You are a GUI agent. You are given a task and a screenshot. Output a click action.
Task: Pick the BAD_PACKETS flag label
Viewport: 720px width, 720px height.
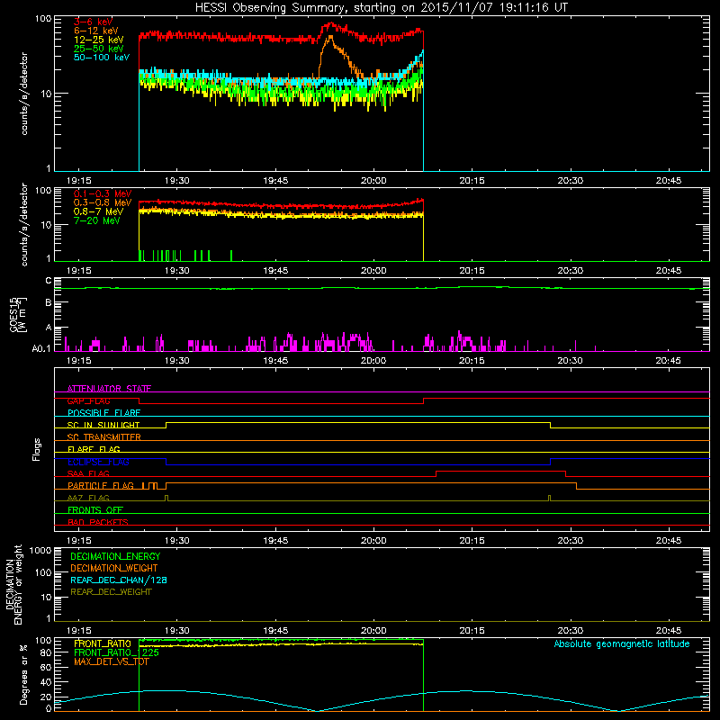point(98,522)
